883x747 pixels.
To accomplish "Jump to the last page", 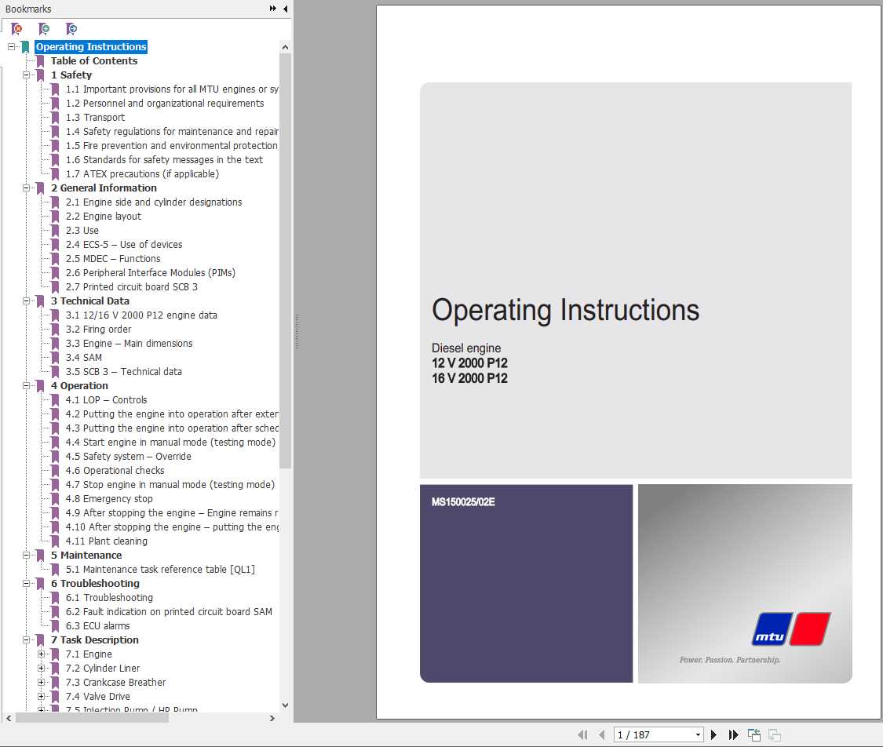I will pos(733,734).
